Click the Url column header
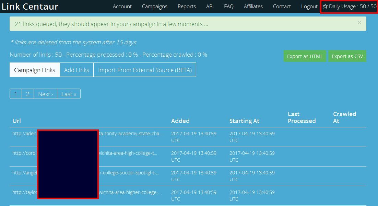The image size is (378, 206). [16, 121]
